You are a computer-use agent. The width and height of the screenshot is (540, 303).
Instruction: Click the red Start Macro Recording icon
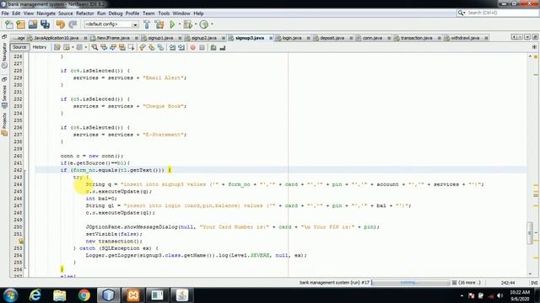pyautogui.click(x=193, y=47)
